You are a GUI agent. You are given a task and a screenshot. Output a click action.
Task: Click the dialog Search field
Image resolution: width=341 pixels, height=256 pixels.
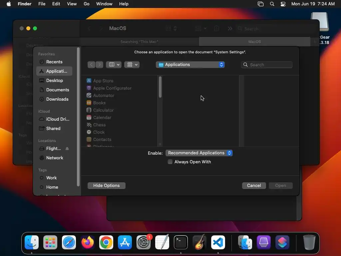(267, 65)
